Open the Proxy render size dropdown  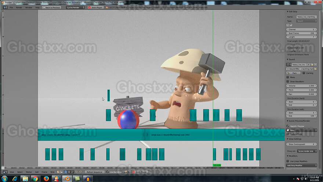[307, 151]
